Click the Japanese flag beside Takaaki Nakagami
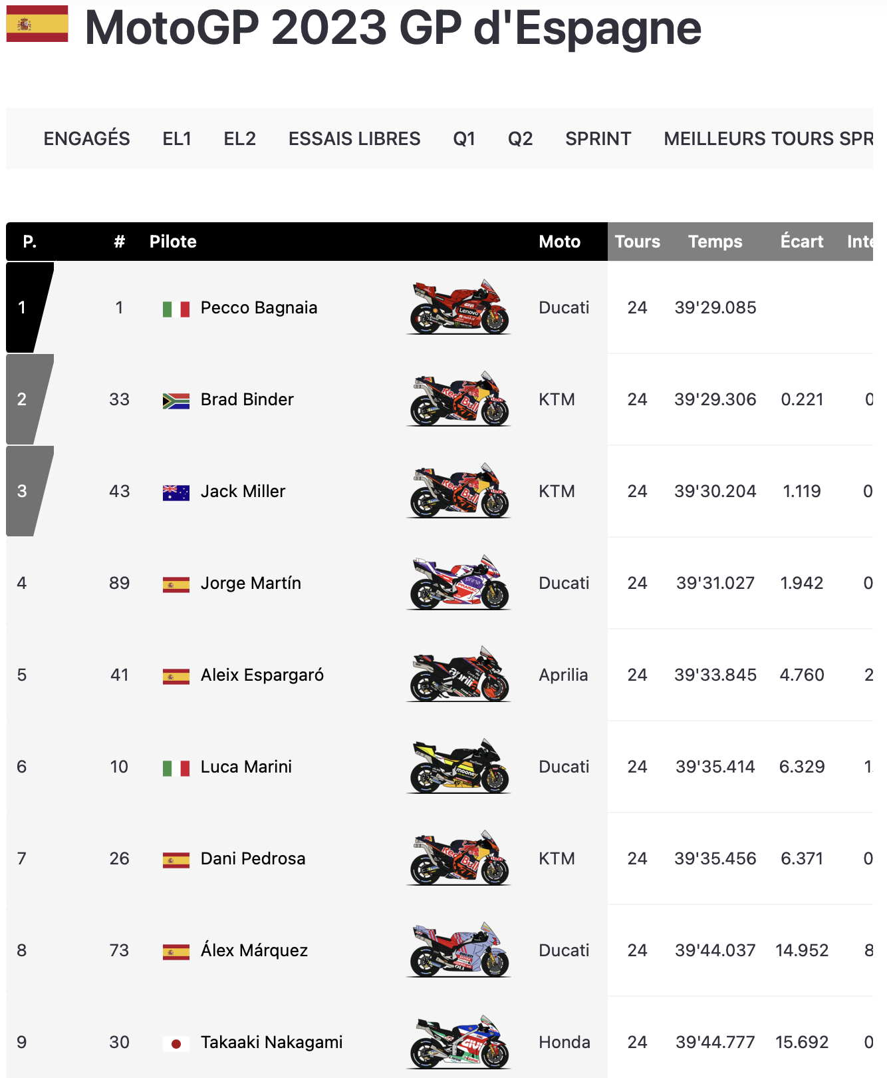887x1078 pixels. pos(176,1043)
